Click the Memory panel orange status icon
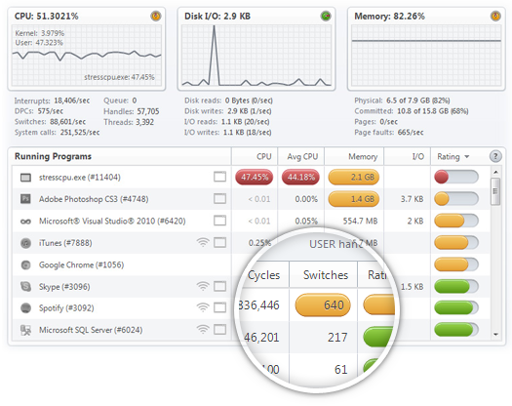Screen dimensions: 512x406 495,16
